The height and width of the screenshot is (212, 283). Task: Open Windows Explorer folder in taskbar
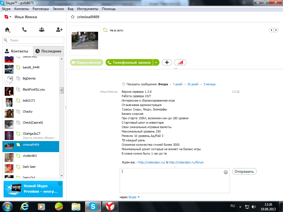coord(76,206)
